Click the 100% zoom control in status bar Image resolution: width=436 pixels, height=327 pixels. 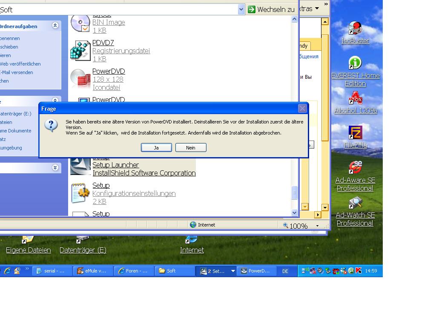[x=295, y=226]
